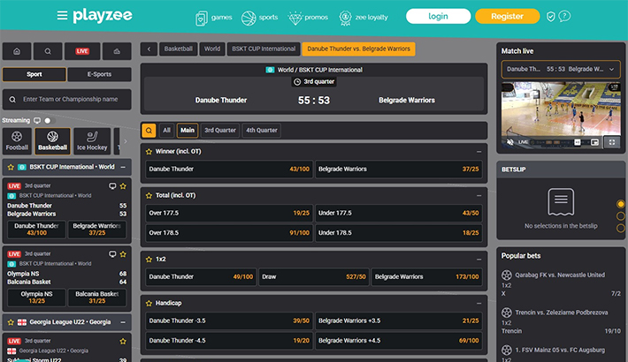The height and width of the screenshot is (362, 628).
Task: Favorite the Georgia League U22 star
Action: 11,322
